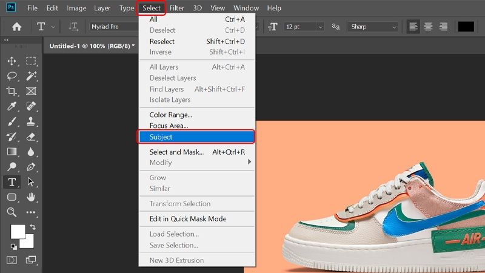This screenshot has width=485, height=273.
Task: Choose Edit in Quick Mask Mode
Action: point(197,219)
